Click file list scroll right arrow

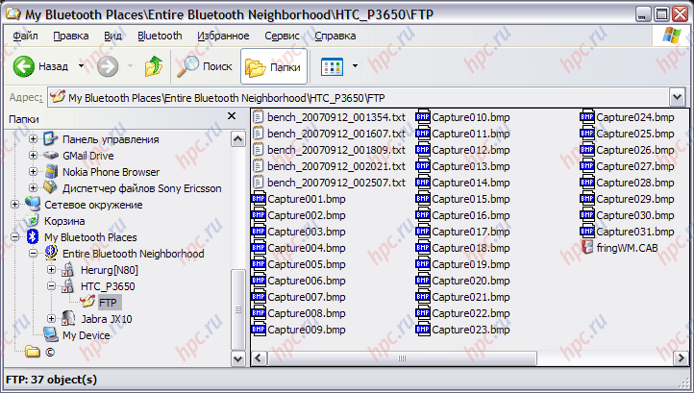(x=681, y=358)
